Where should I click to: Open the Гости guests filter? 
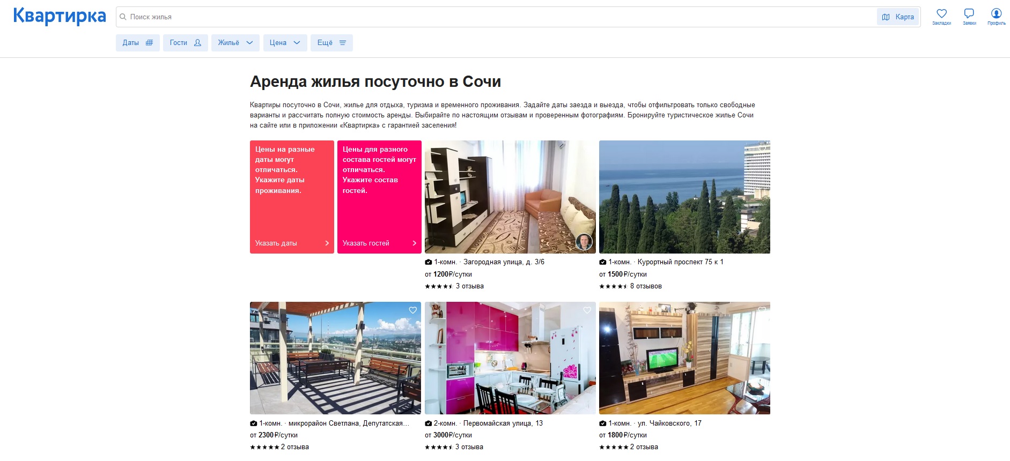pos(185,43)
